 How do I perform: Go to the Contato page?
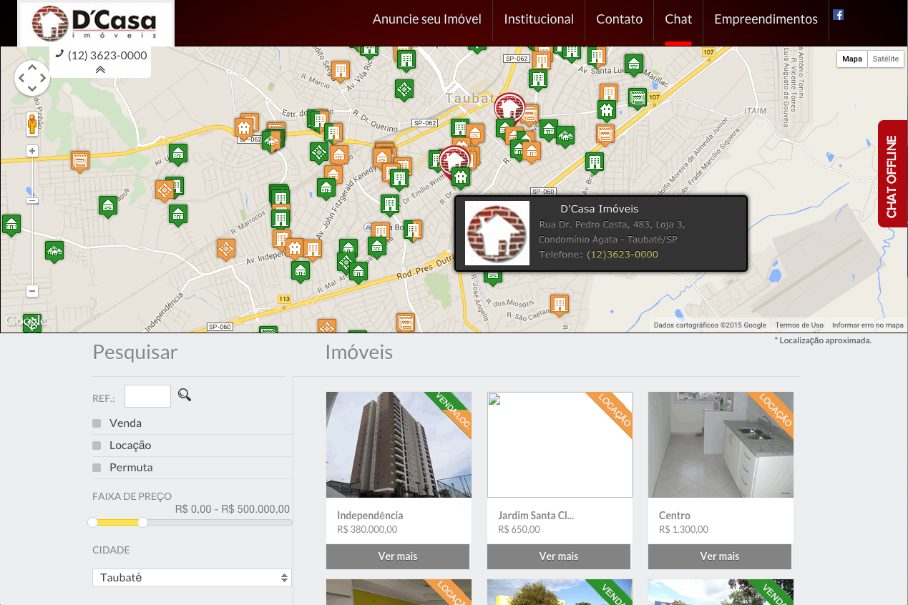click(x=619, y=19)
